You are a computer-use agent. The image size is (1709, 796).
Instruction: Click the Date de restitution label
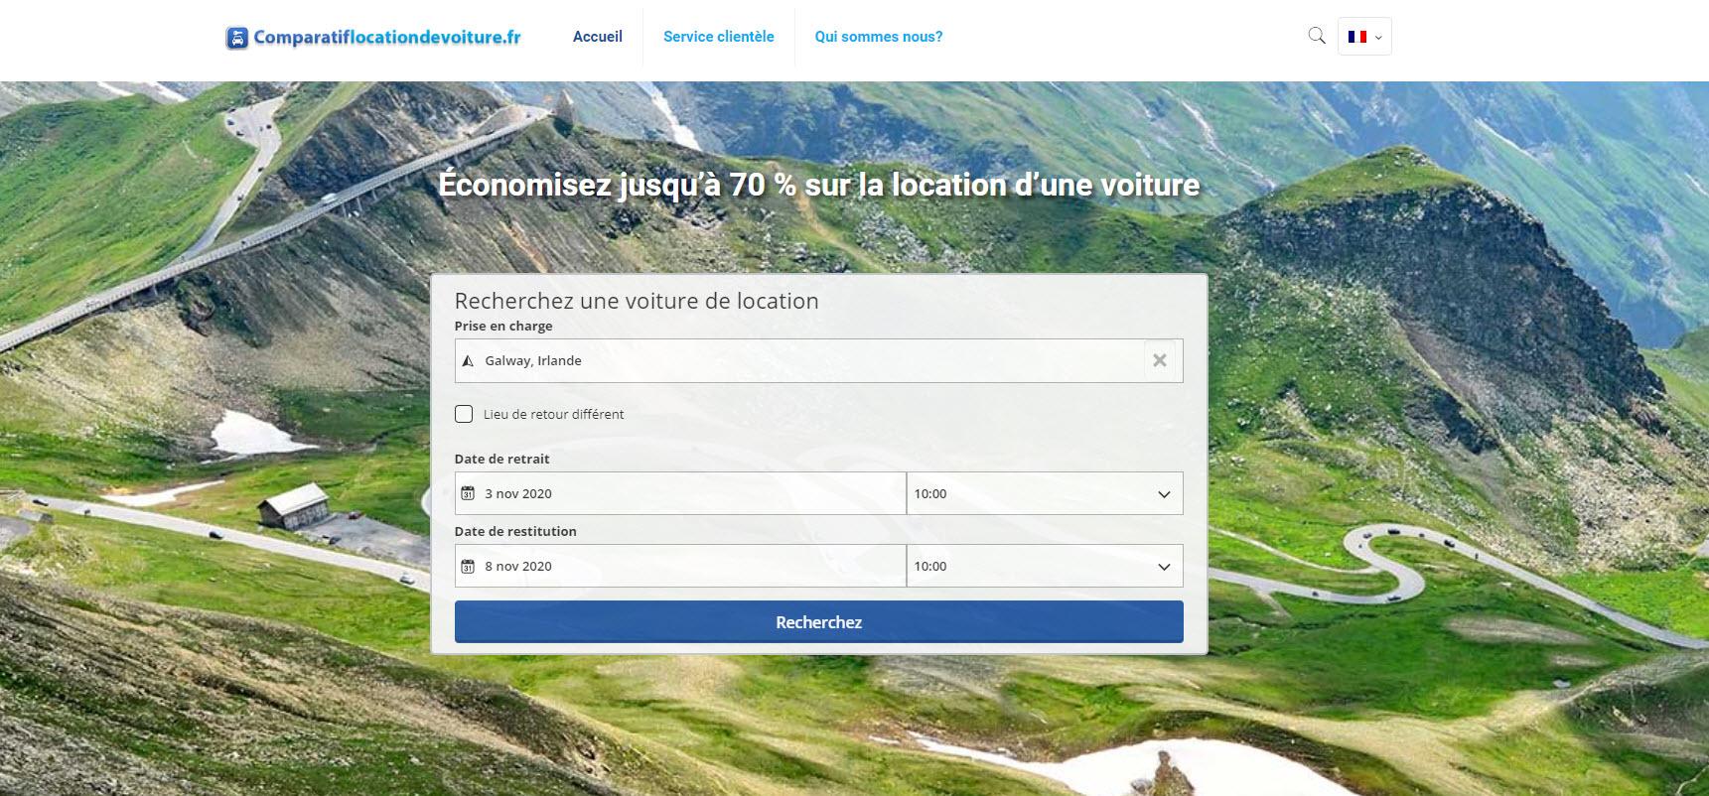pyautogui.click(x=515, y=531)
